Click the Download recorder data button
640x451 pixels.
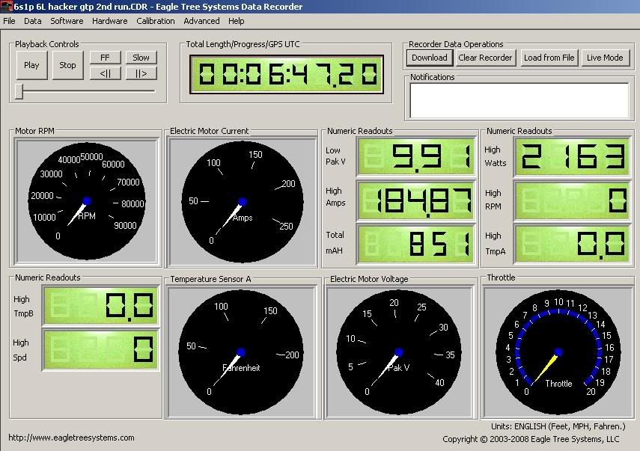tap(430, 58)
